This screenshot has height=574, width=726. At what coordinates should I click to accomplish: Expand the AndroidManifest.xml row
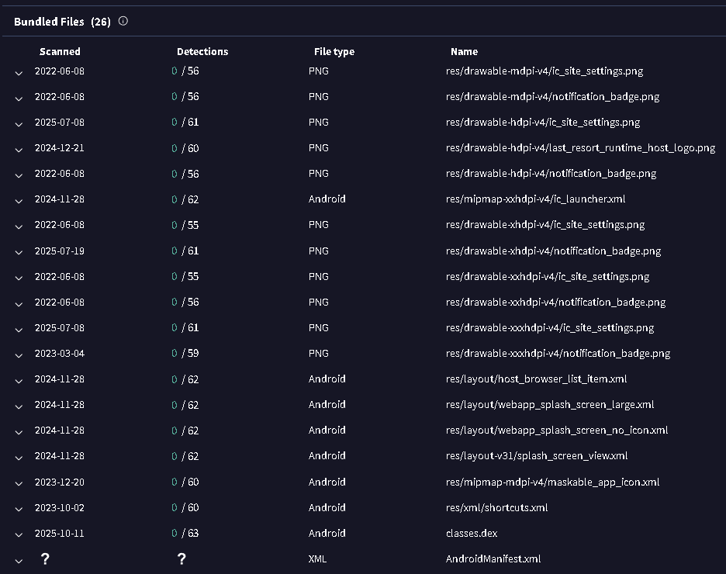coord(19,559)
